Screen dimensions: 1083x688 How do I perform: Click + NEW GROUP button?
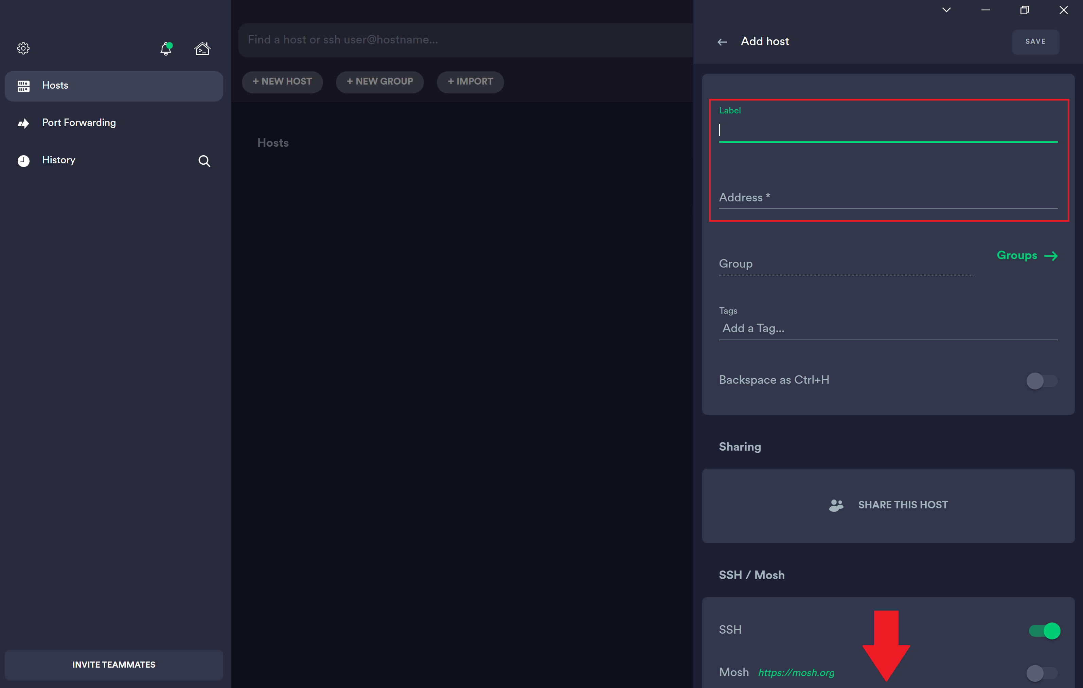(x=379, y=82)
